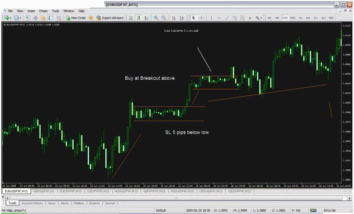354x214 pixels.
Task: Zoom out of the chart
Action: [x=164, y=18]
